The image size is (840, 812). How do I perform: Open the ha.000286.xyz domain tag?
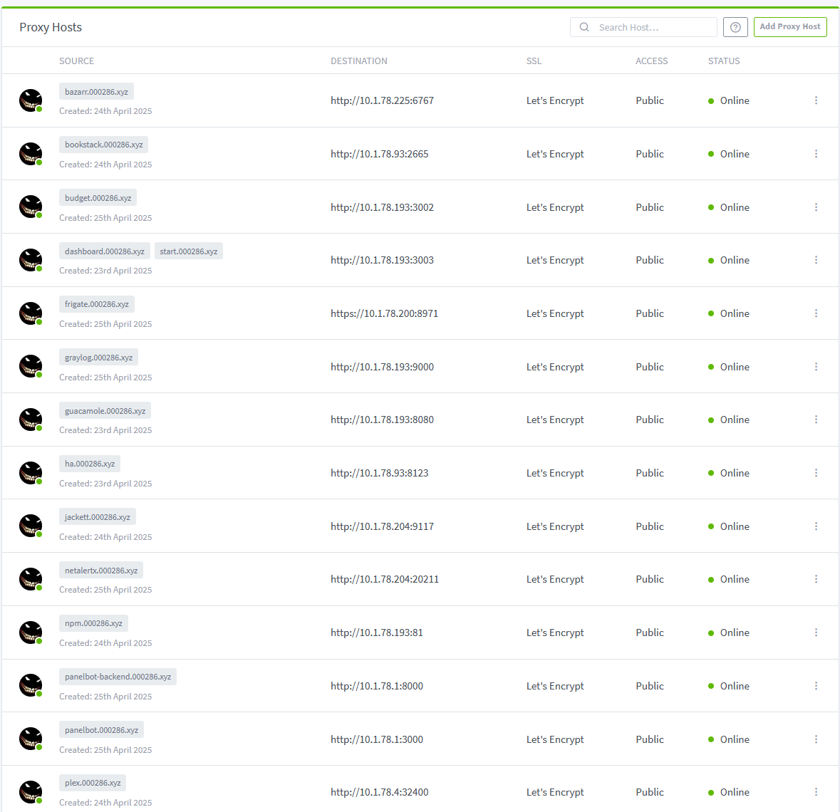[x=90, y=464]
